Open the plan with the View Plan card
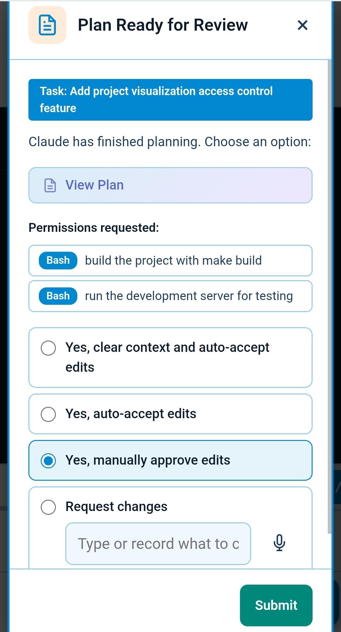 pos(170,185)
